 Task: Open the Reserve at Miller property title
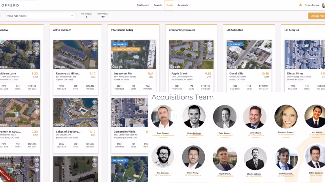coord(68,74)
